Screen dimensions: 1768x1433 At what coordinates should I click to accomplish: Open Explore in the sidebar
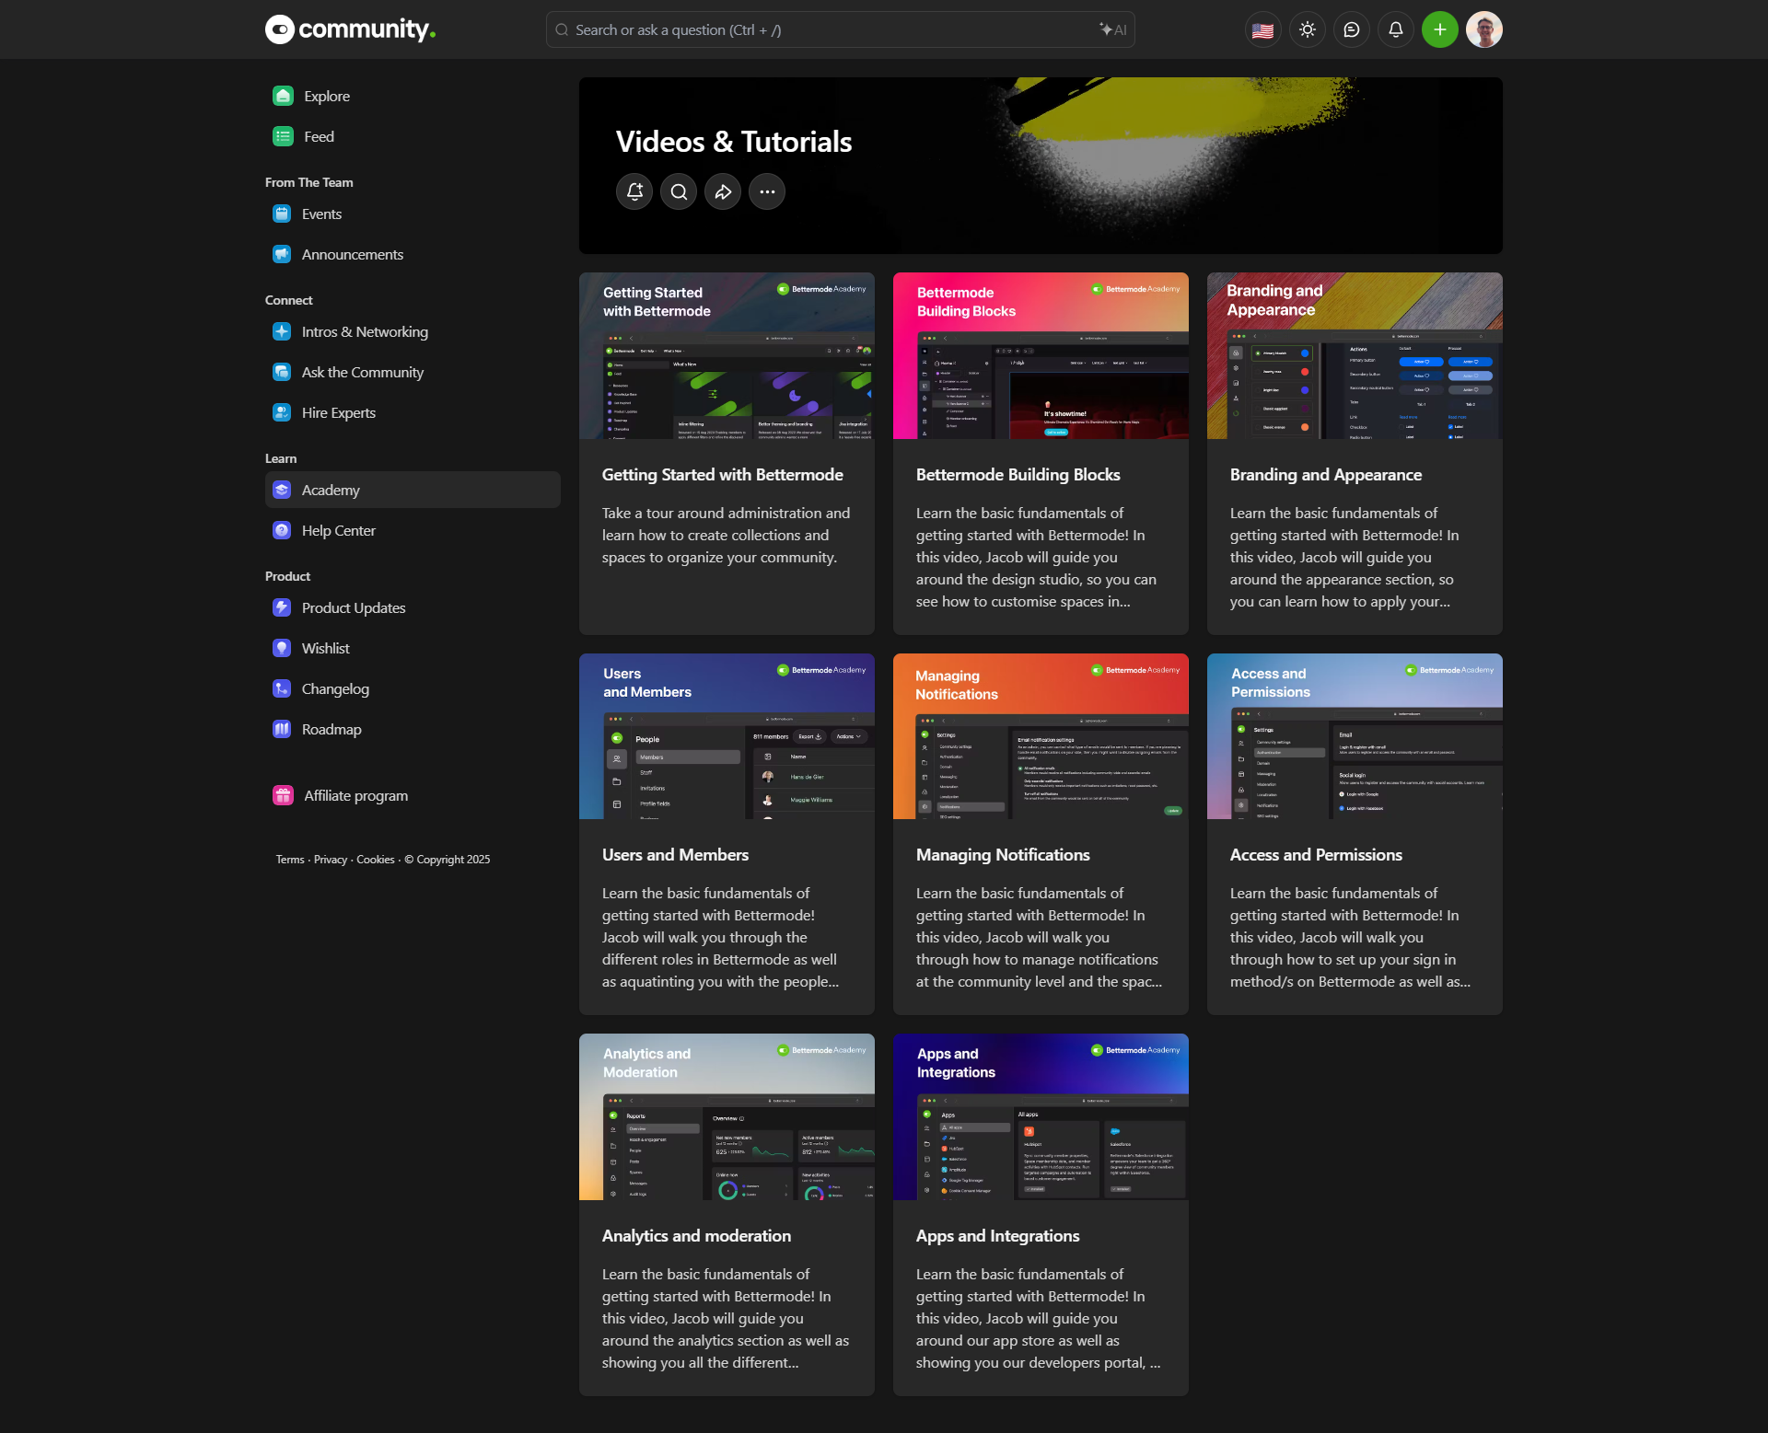326,96
